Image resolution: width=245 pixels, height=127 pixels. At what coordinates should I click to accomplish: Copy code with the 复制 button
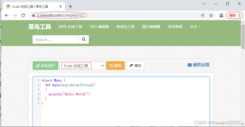115,66
